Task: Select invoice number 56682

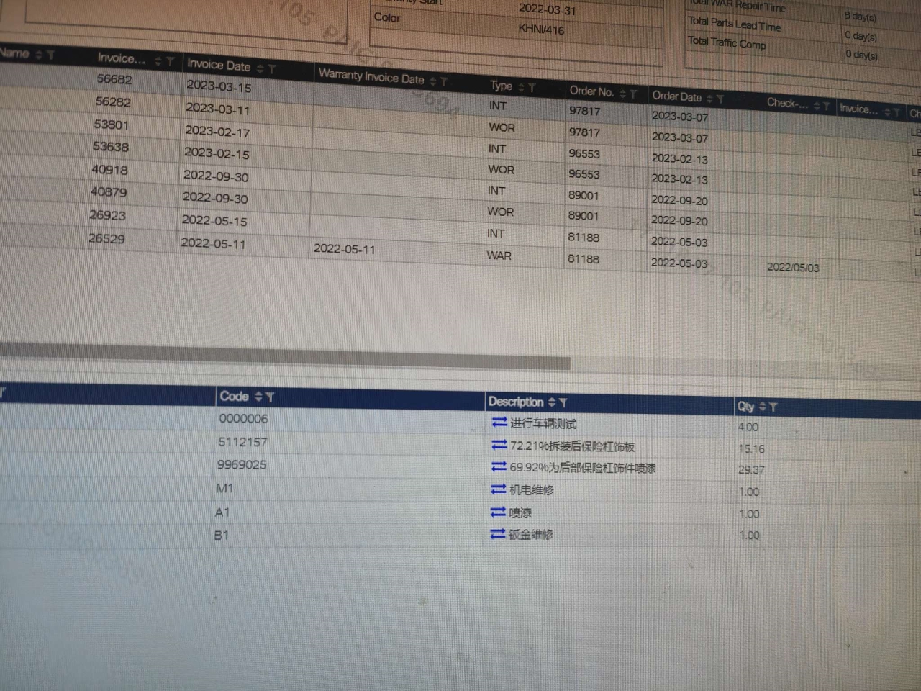Action: [114, 78]
